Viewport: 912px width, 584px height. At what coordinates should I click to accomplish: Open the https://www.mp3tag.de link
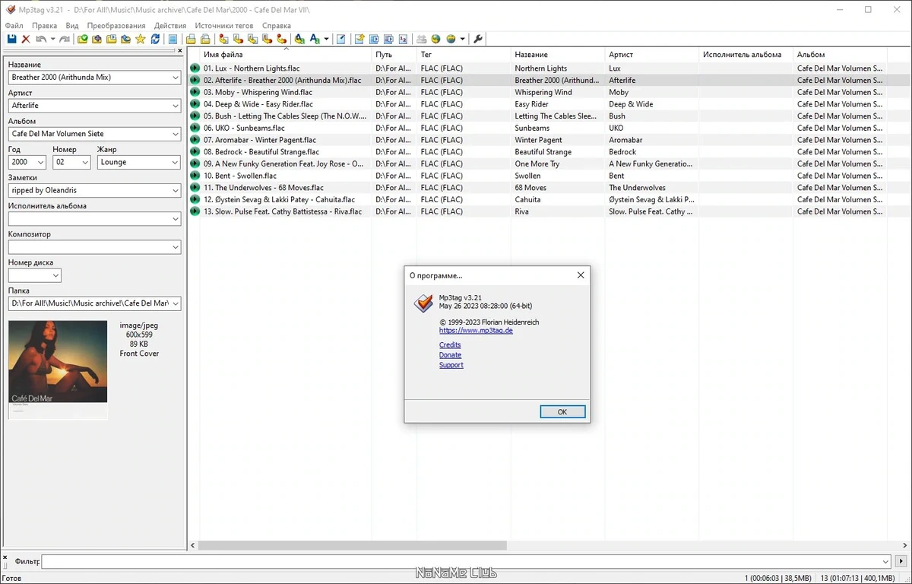[476, 331]
